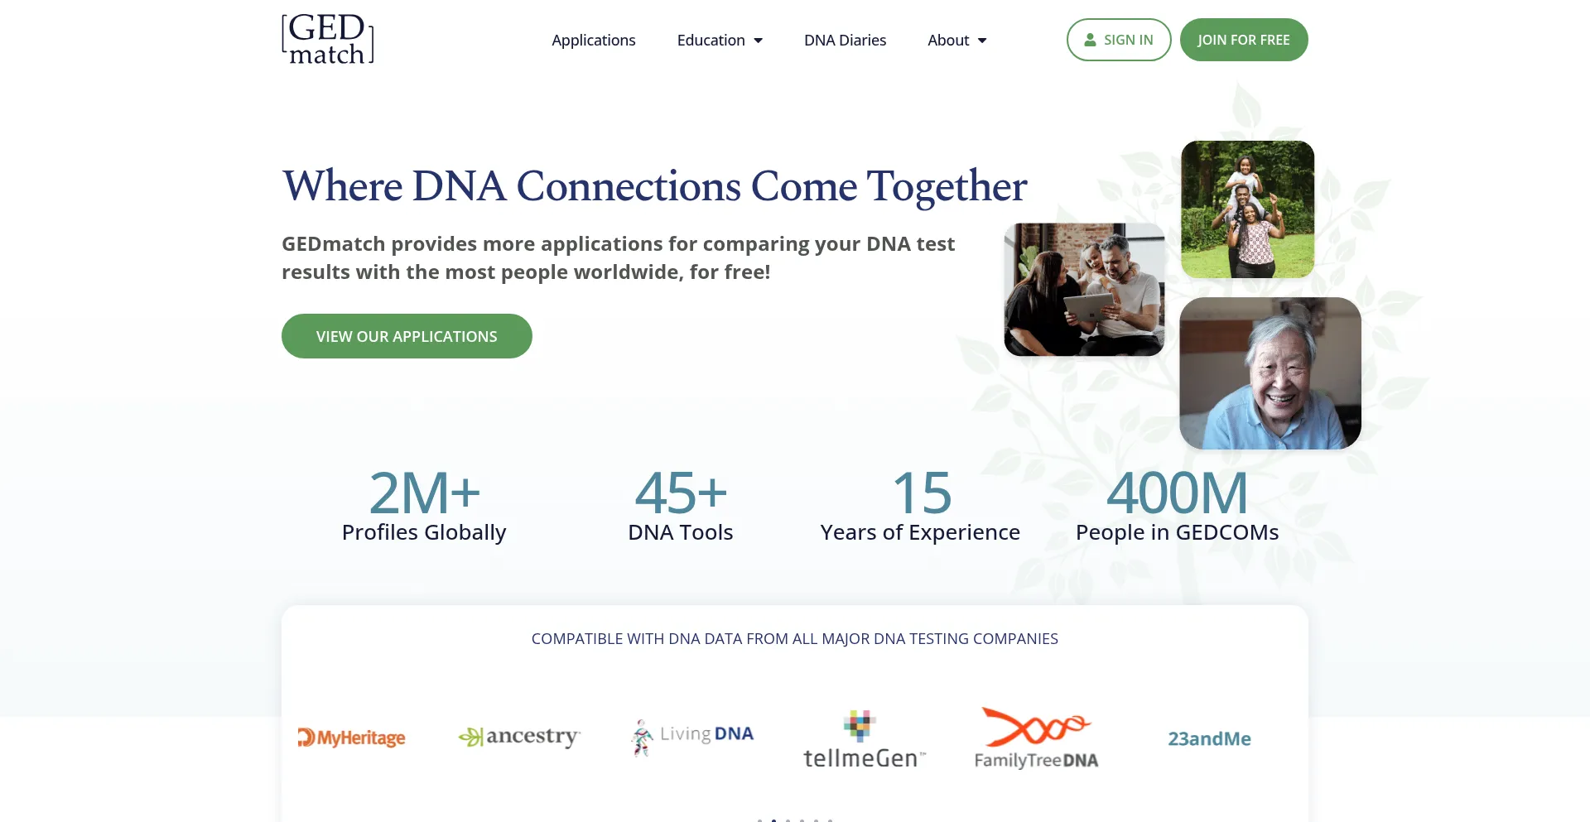This screenshot has width=1590, height=822.
Task: Click the user icon in Sign In
Action: (x=1090, y=40)
